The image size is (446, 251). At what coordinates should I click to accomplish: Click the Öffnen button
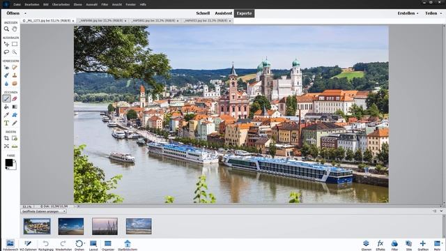pos(13,13)
